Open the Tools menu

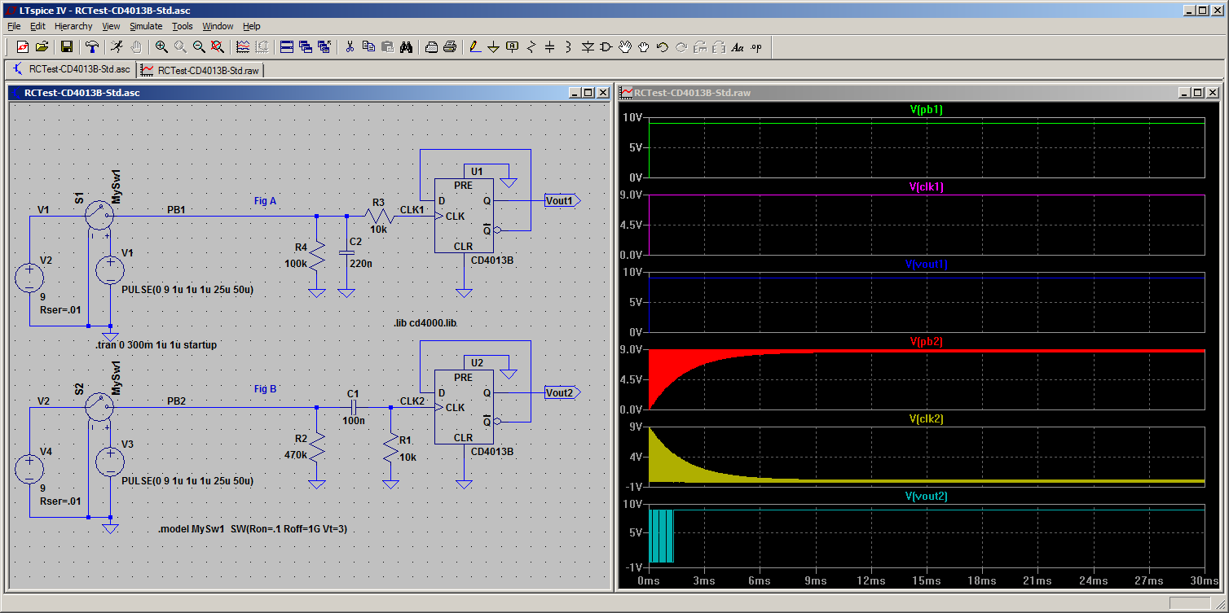point(183,26)
